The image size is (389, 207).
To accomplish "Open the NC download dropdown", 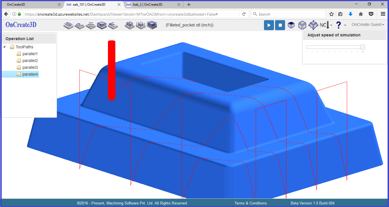I will click(x=326, y=25).
